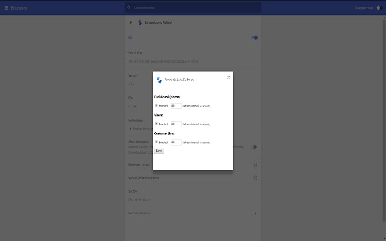The image size is (386, 241).
Task: Uncheck Customer Lists Enabled checkbox
Action: click(156, 142)
